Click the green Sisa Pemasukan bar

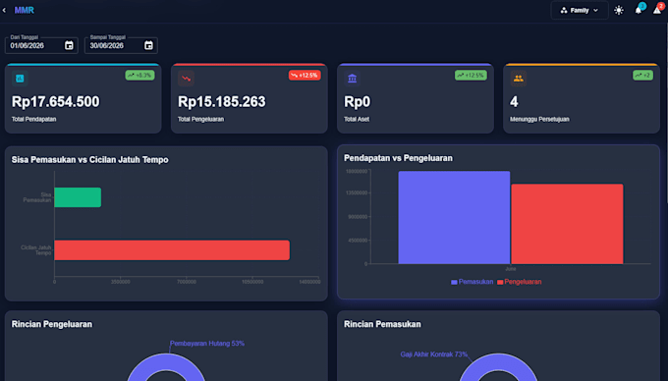click(78, 197)
